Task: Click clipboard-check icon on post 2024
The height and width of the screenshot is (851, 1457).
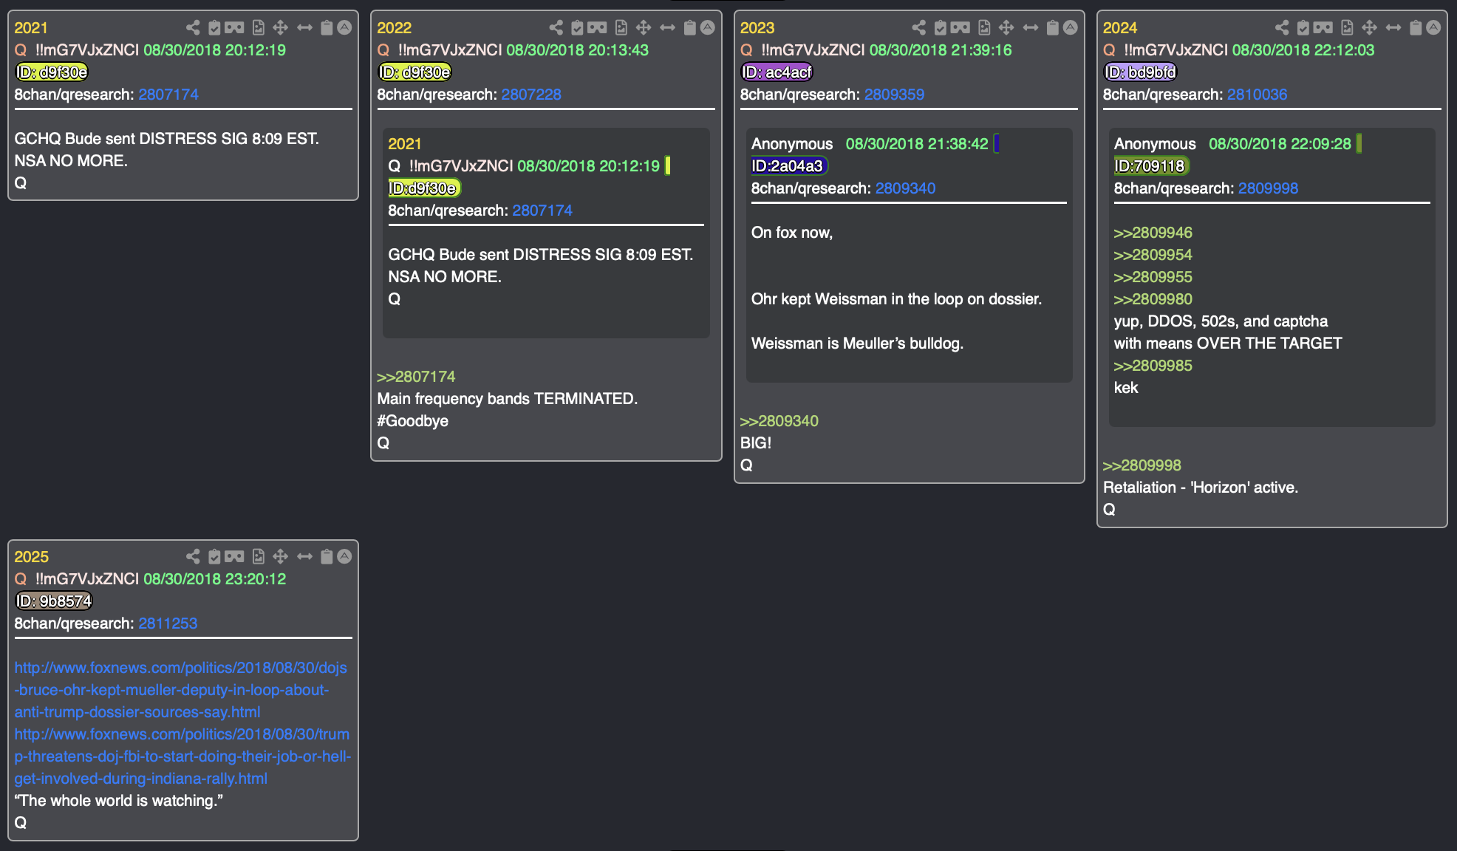Action: coord(1303,27)
